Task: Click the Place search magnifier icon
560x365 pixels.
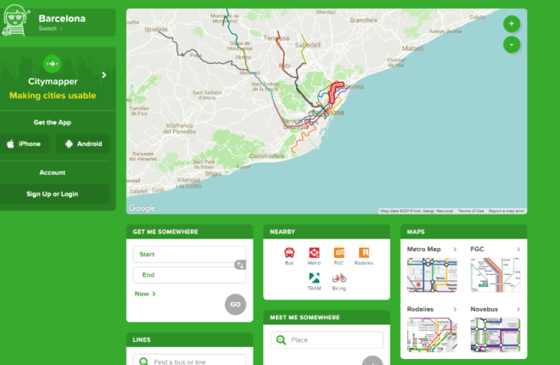Action: 281,340
